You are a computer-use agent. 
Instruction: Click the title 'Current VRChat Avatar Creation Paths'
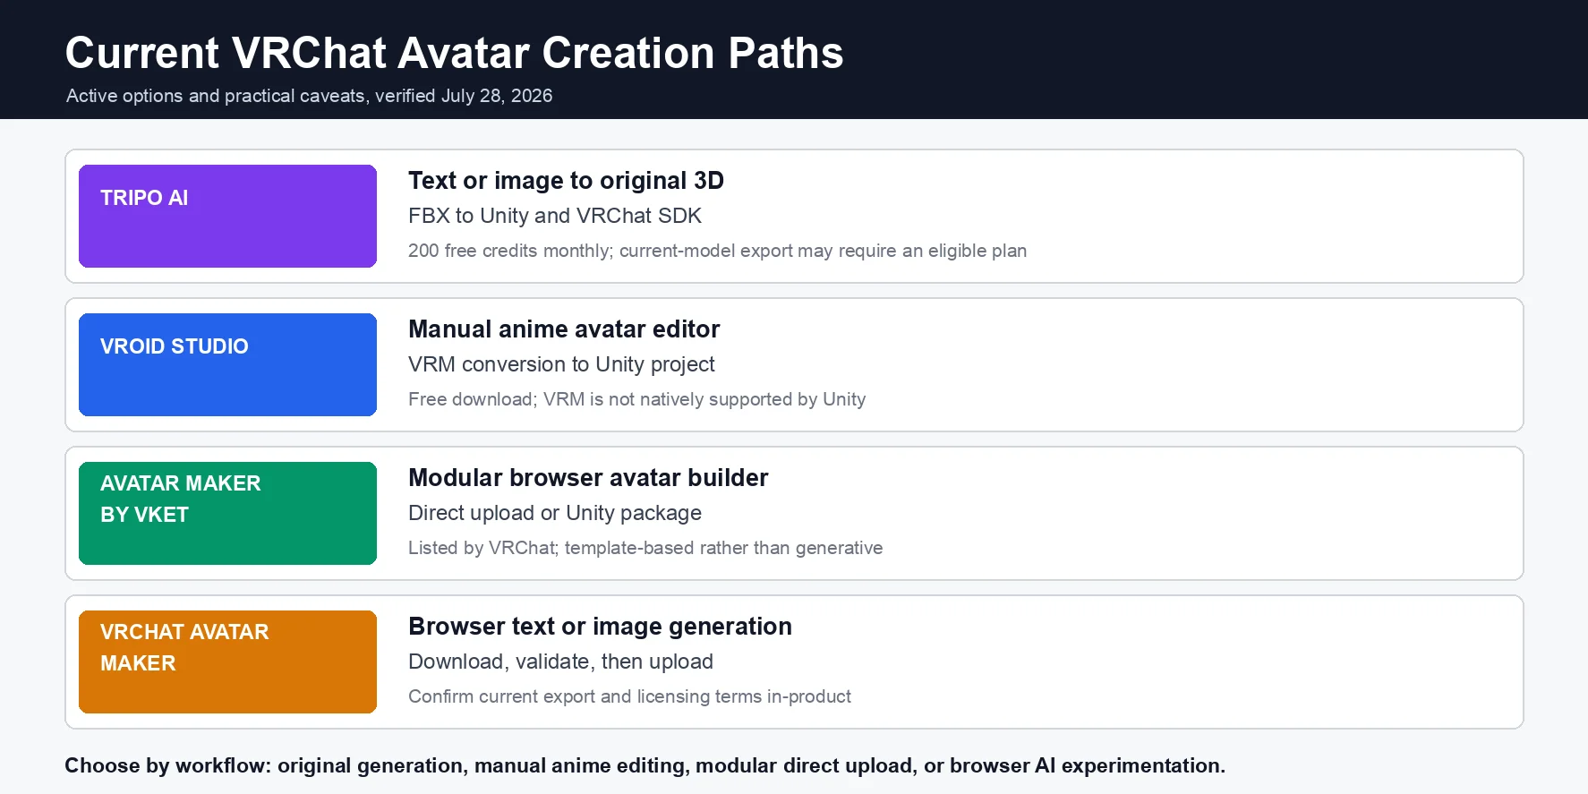[x=454, y=53]
